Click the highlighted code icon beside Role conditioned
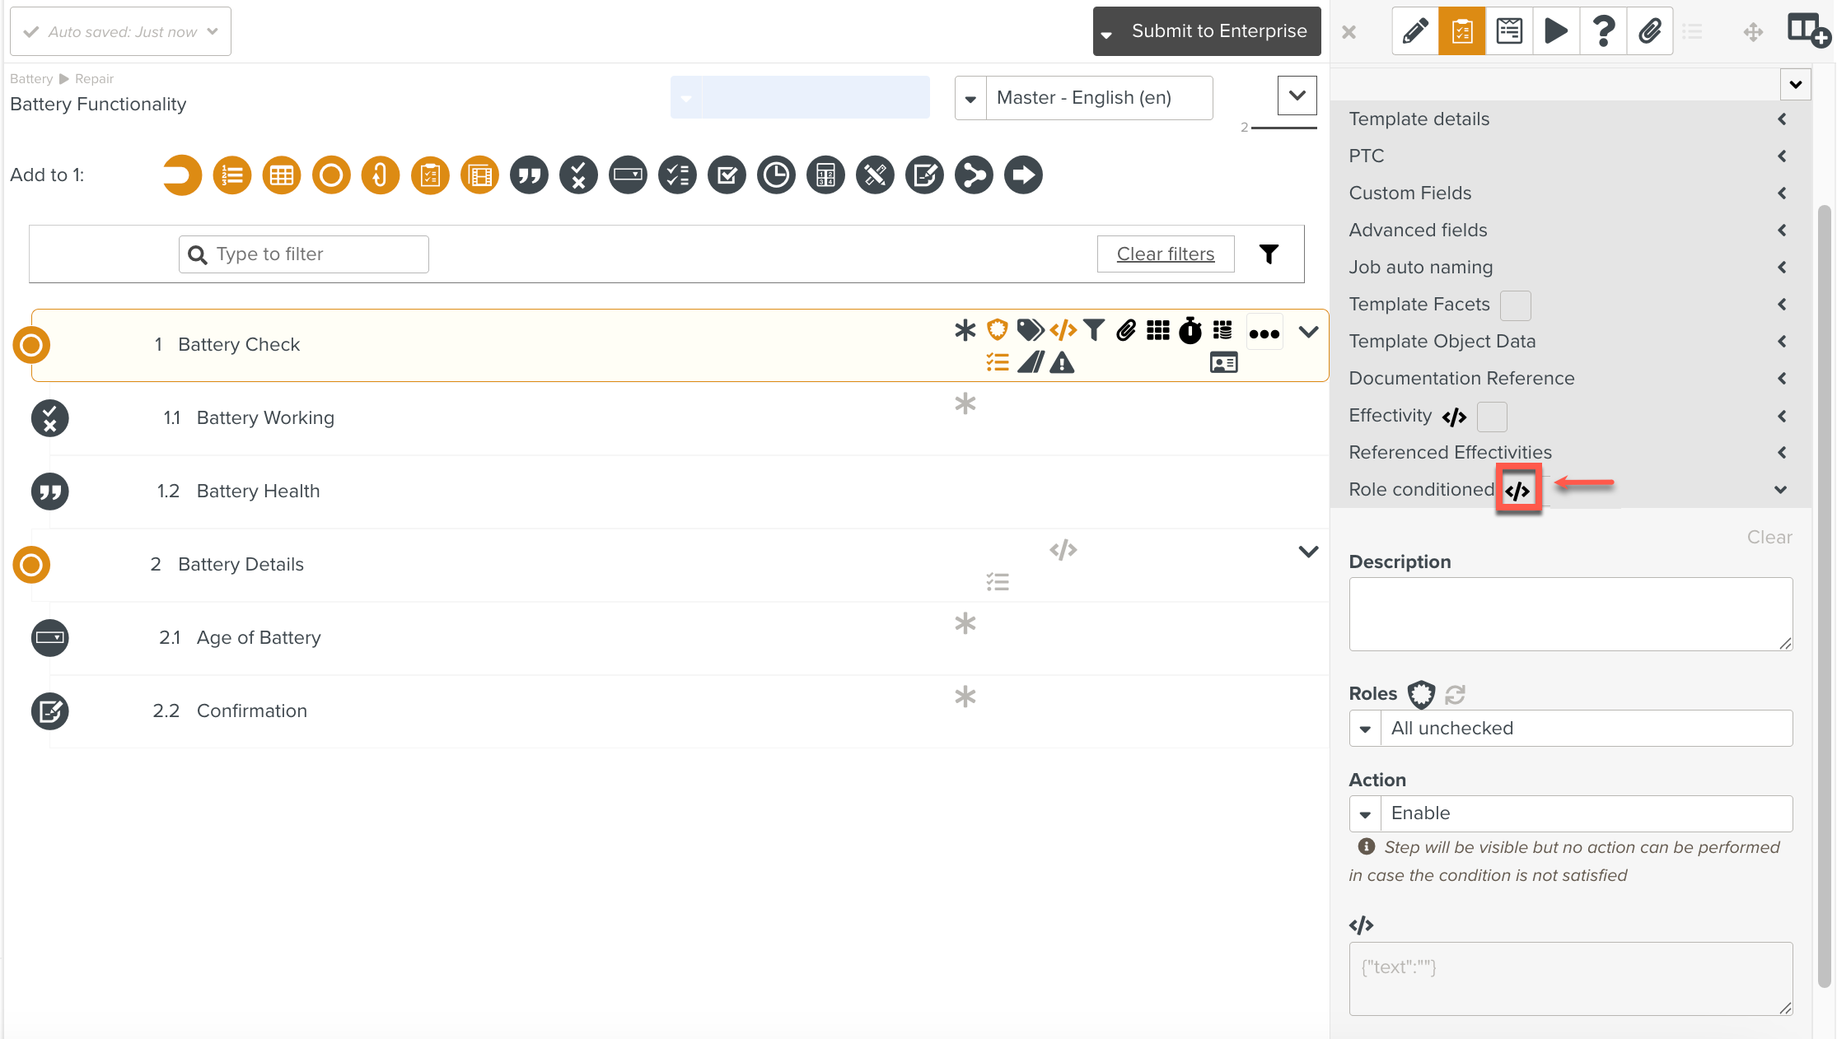This screenshot has width=1837, height=1039. pyautogui.click(x=1517, y=491)
